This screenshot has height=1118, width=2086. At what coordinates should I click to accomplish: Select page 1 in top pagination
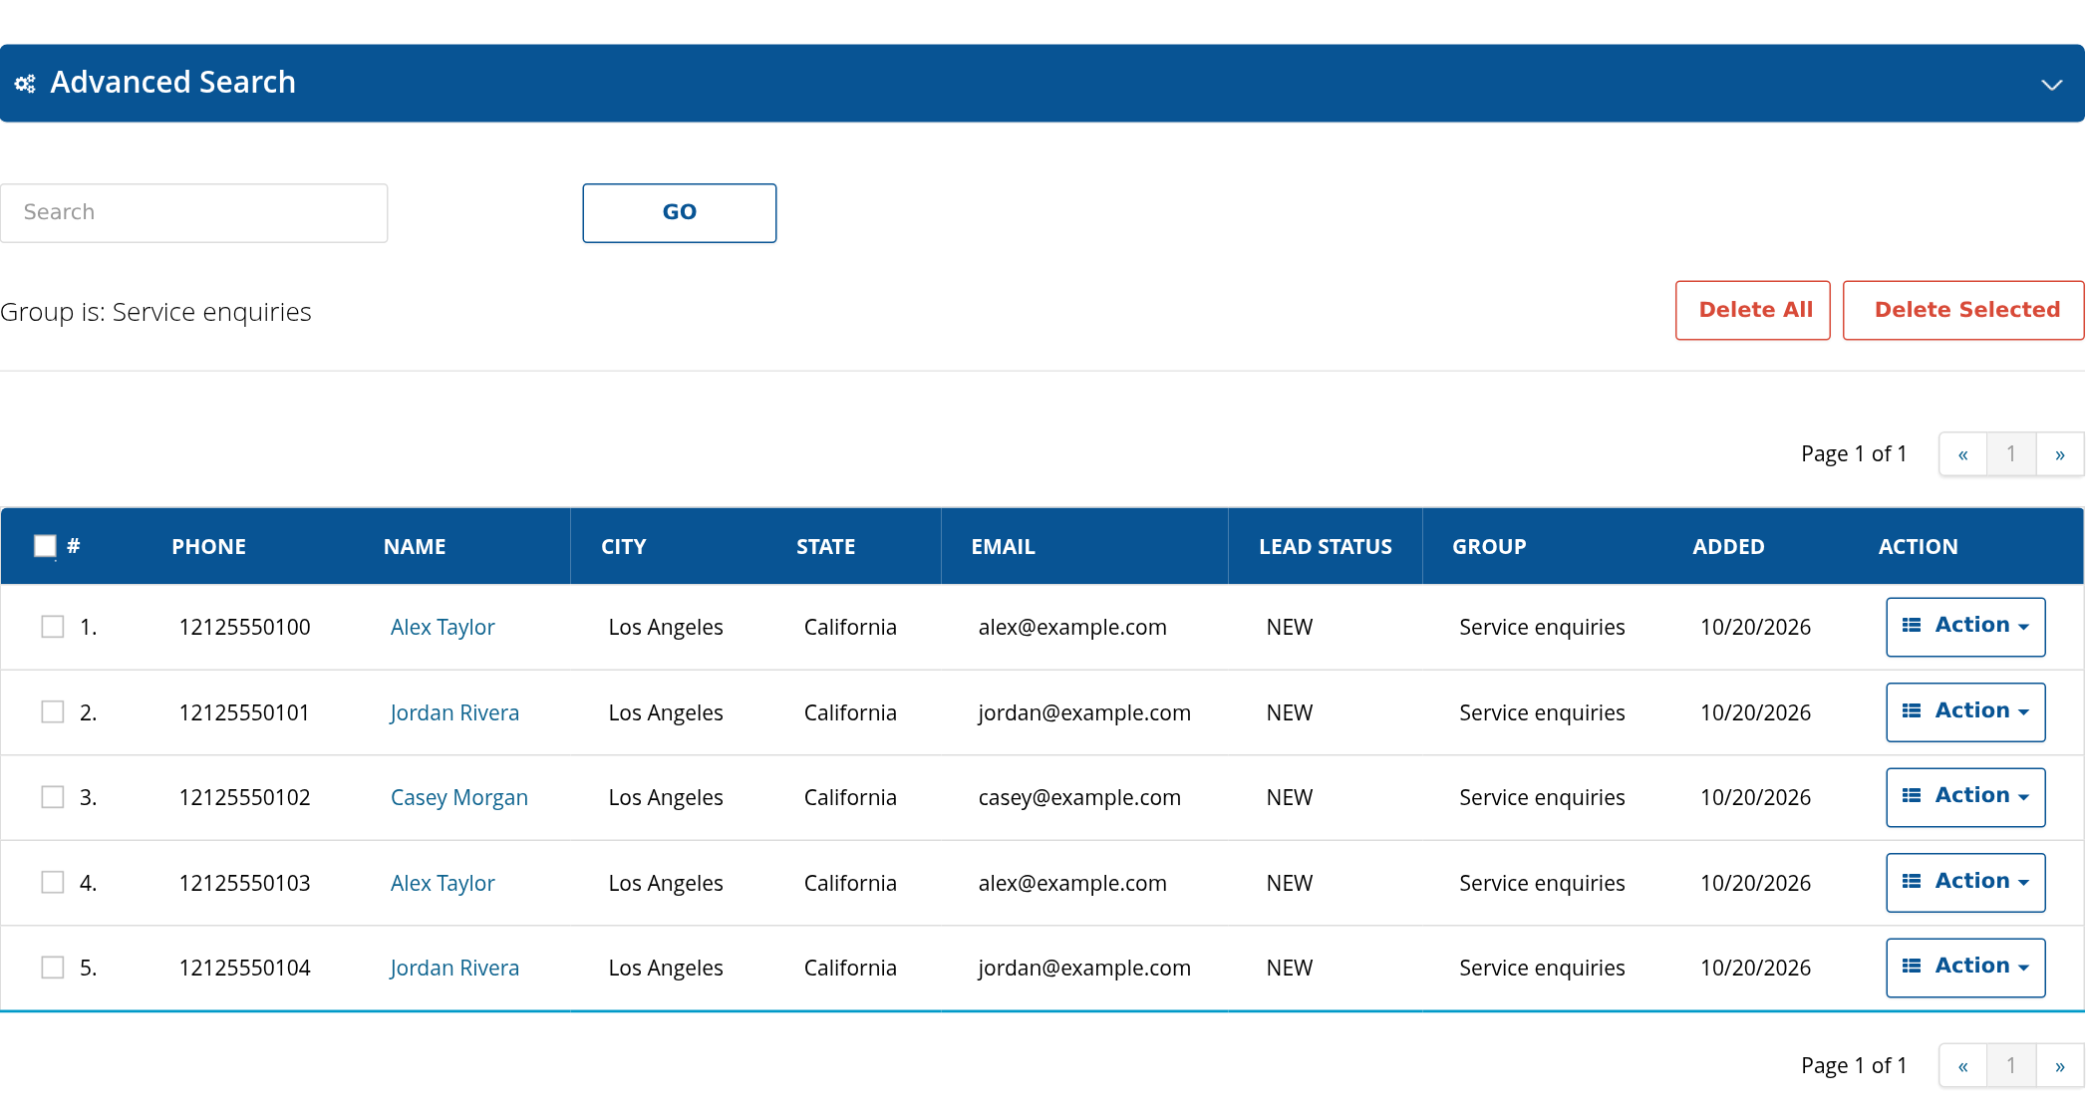pos(2011,454)
